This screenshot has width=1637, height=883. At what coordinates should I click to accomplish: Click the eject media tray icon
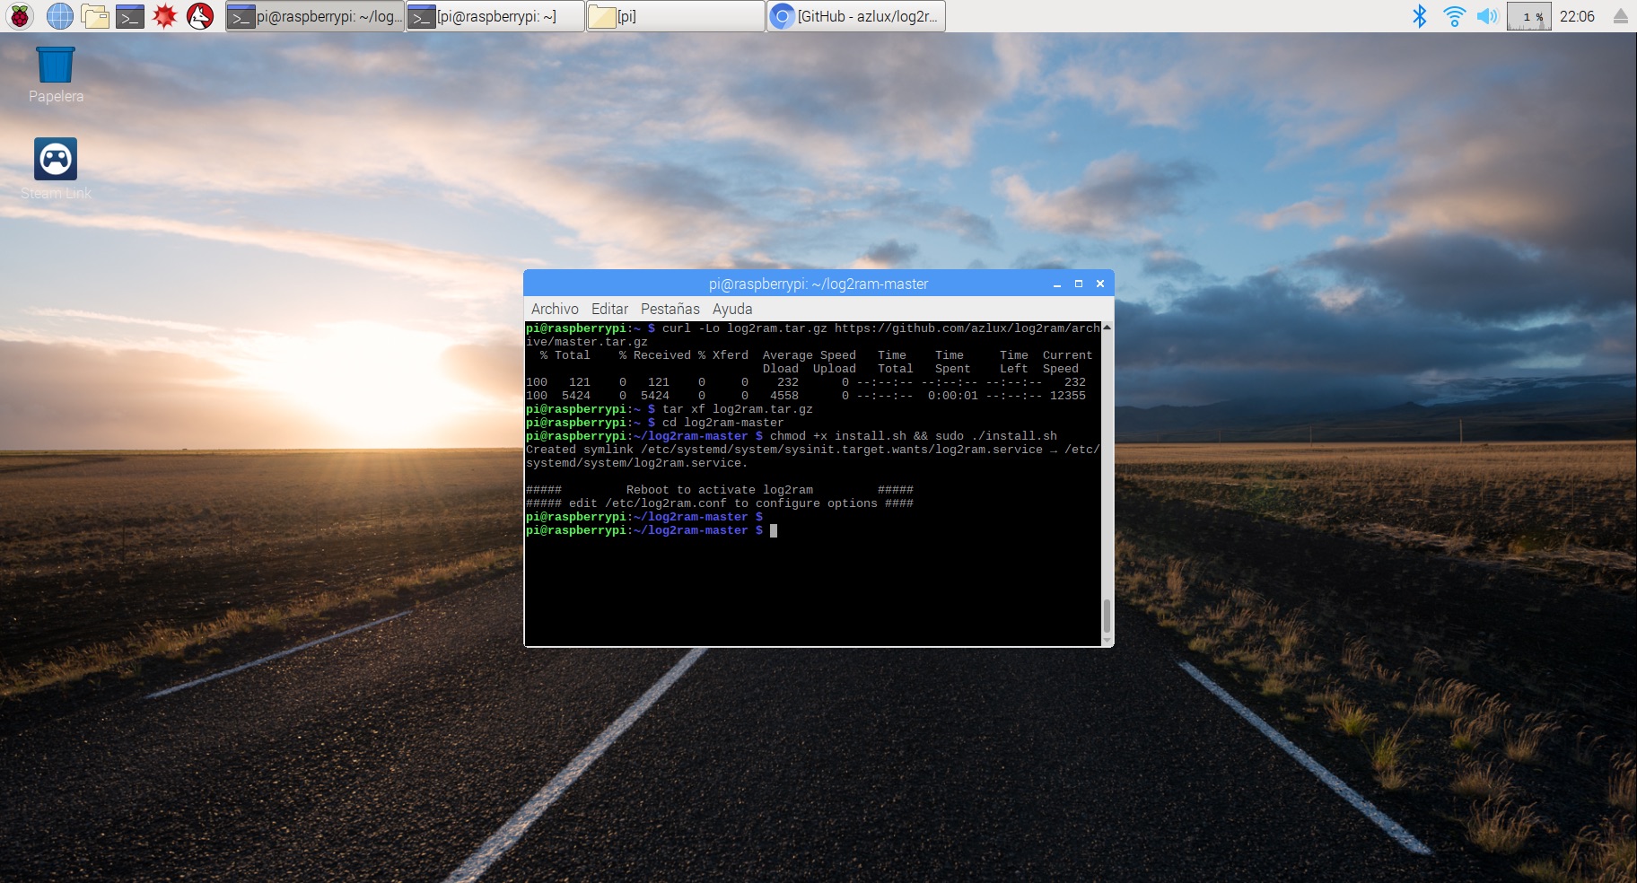[x=1620, y=16]
